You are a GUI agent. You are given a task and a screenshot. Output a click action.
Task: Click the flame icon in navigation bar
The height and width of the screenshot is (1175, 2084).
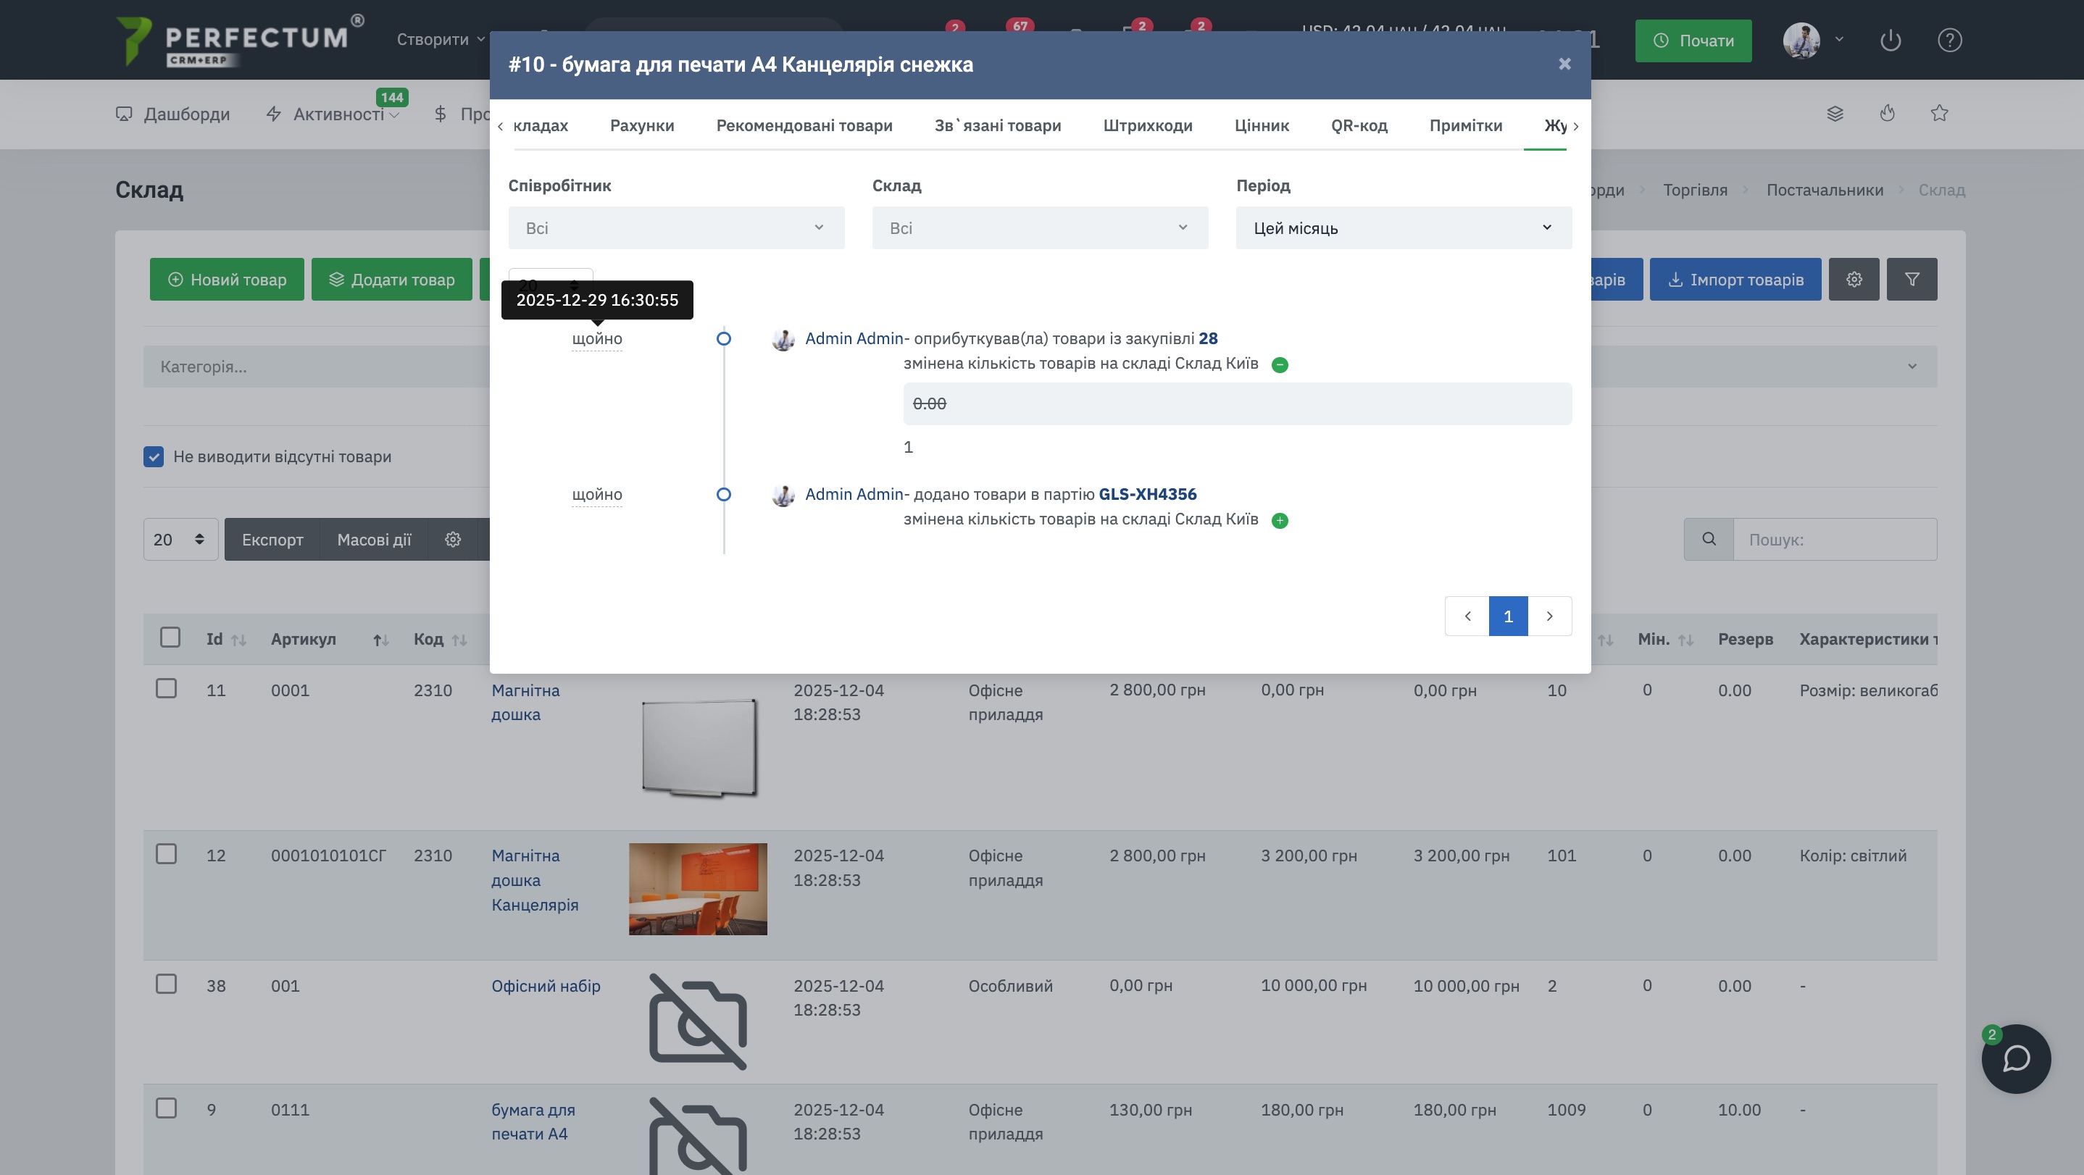(1888, 113)
